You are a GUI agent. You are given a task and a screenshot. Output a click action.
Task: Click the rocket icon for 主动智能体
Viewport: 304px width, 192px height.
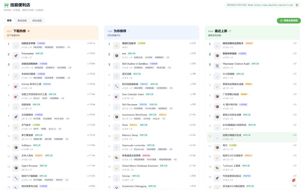click(16, 117)
